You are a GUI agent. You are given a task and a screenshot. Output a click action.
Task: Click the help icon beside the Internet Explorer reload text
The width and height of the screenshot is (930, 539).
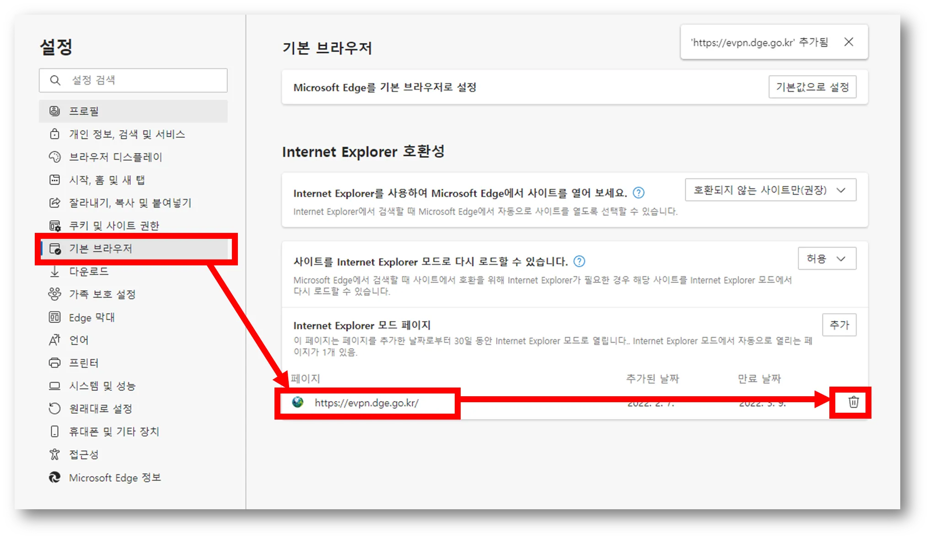pos(579,261)
